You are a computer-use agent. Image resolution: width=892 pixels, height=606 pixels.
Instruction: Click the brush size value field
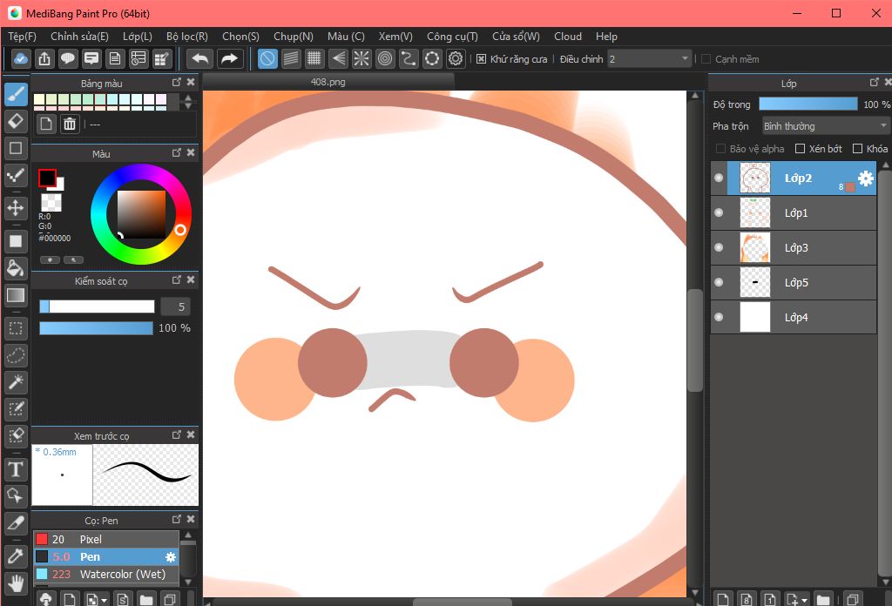click(175, 307)
